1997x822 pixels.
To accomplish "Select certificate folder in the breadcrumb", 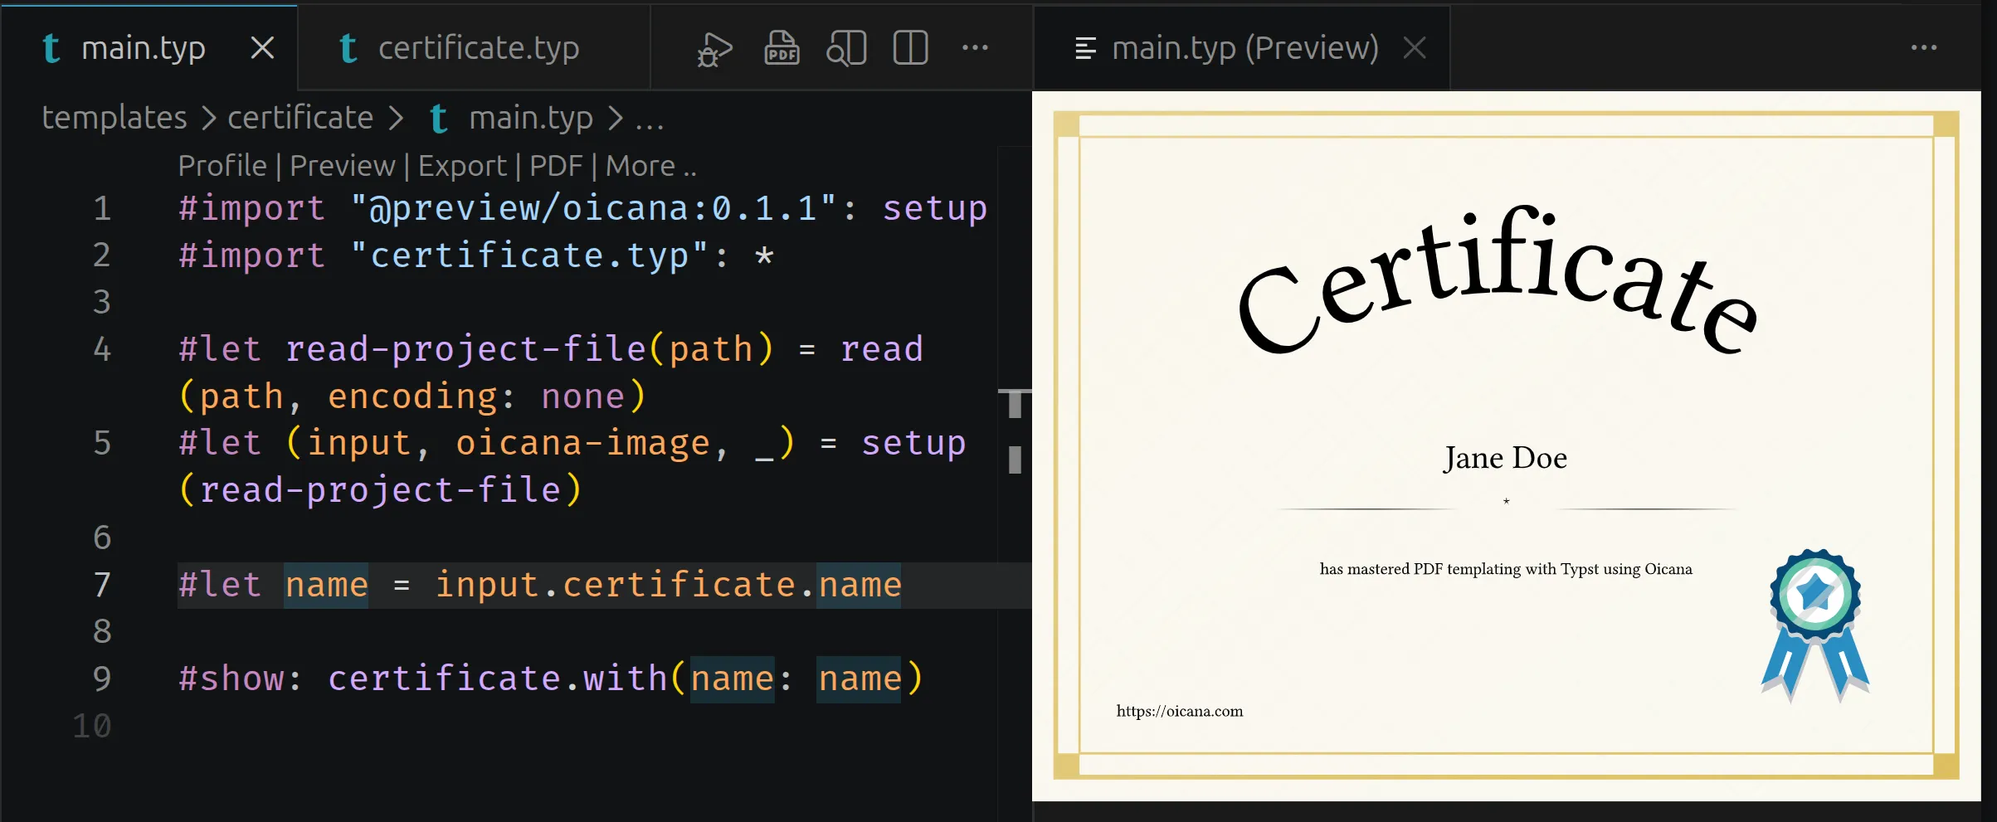I will 300,118.
